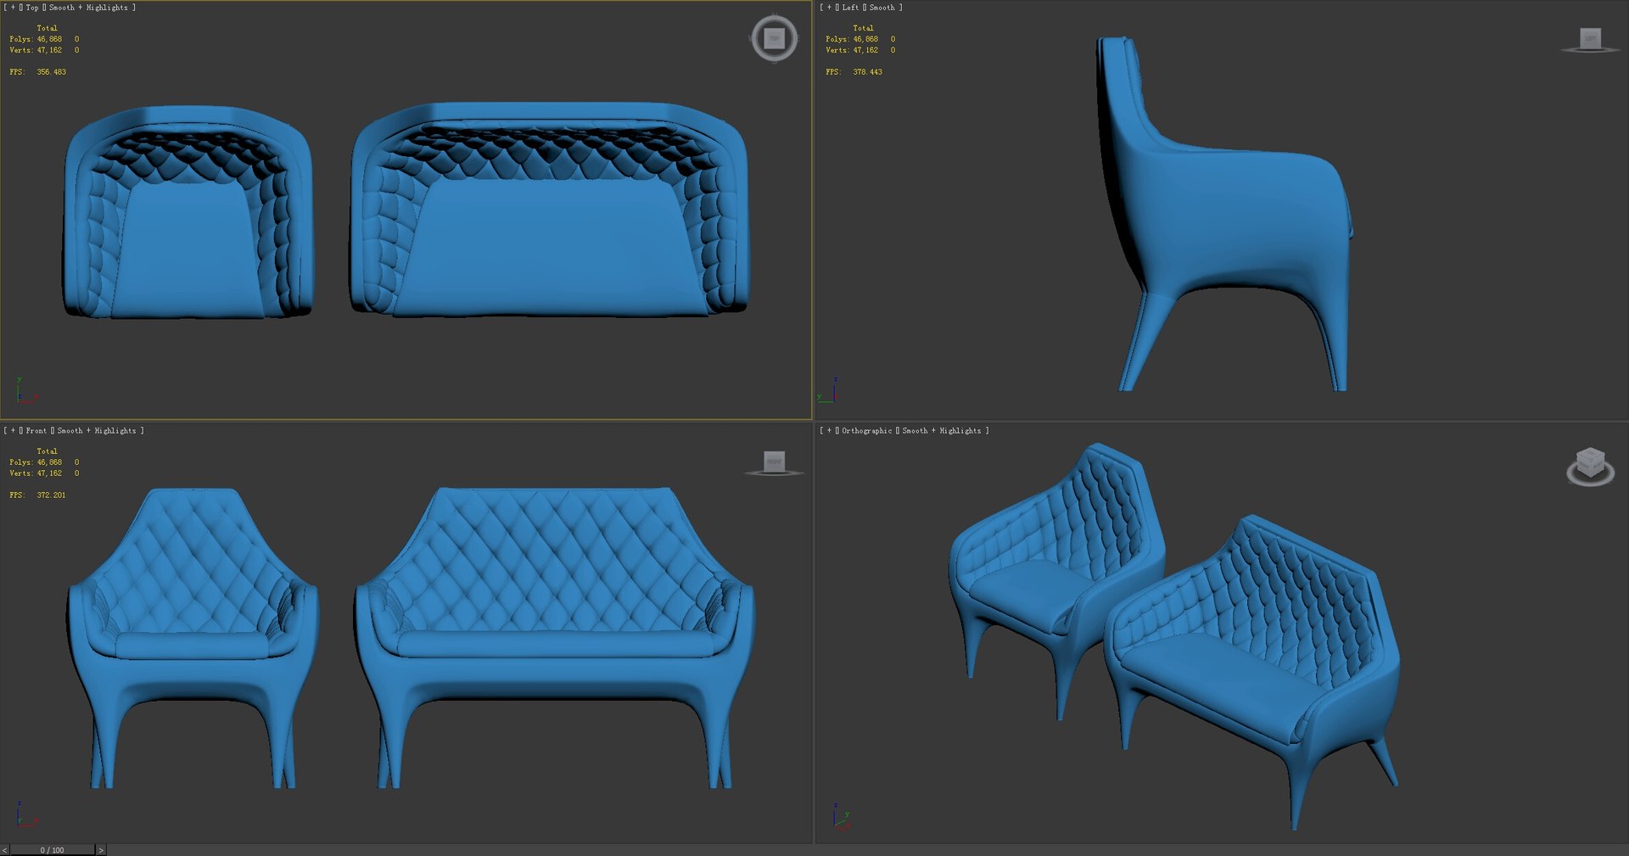Open Top viewport 'Smooth + Highlights' shading menu
The height and width of the screenshot is (856, 1629).
click(88, 8)
